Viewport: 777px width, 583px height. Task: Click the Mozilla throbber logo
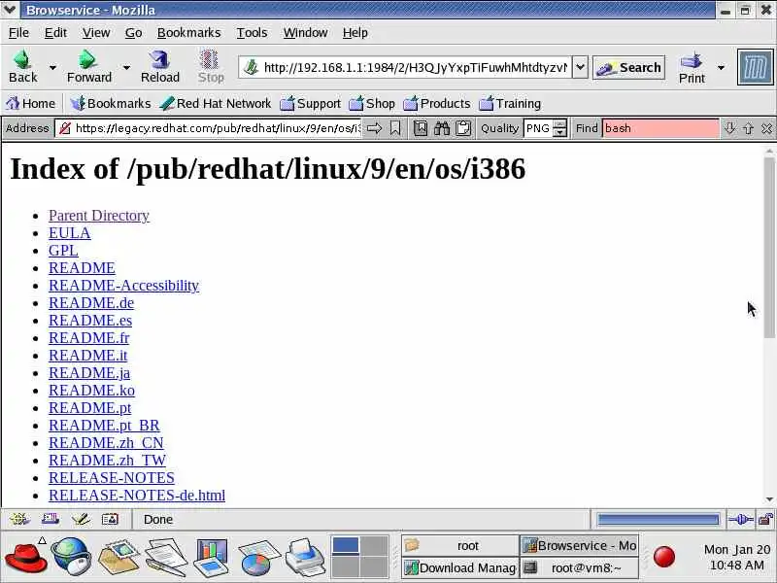756,67
